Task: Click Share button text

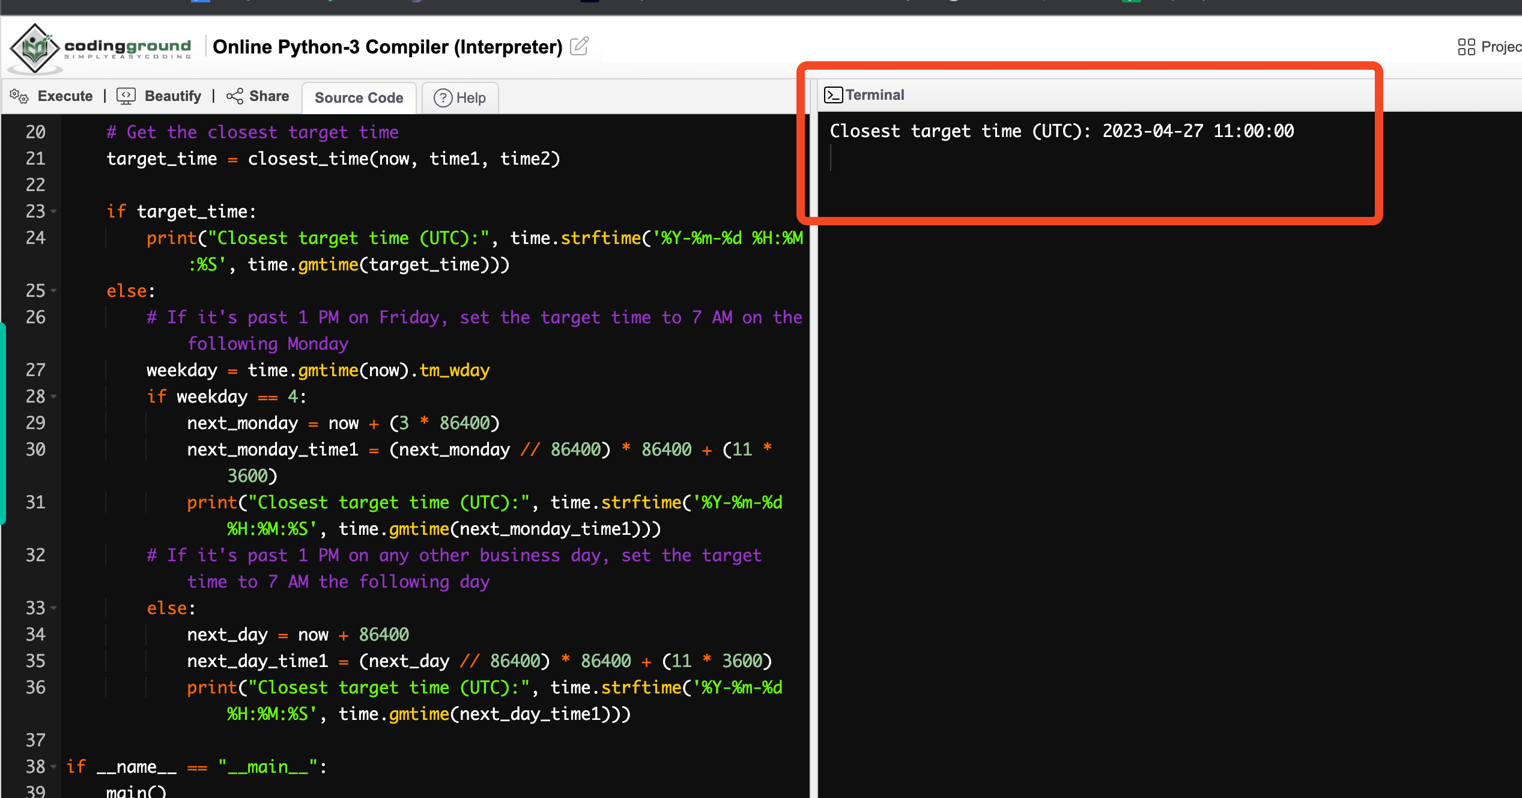Action: tap(269, 96)
